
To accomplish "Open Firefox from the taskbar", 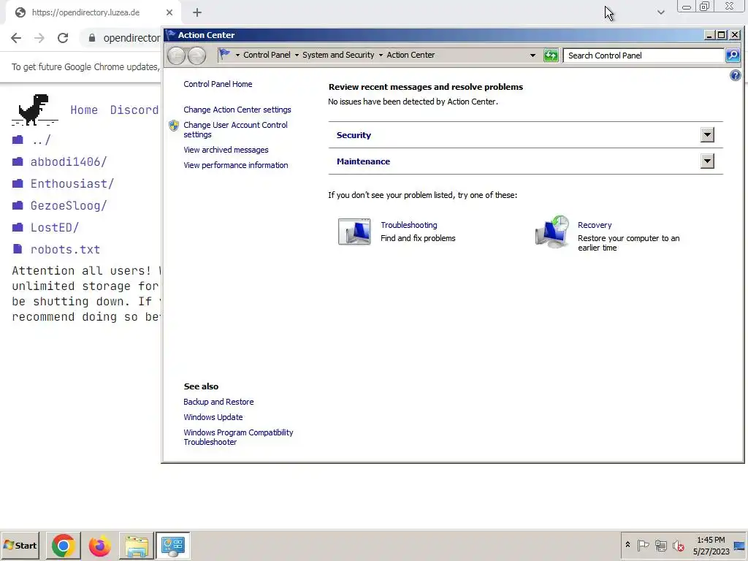I will [x=99, y=546].
